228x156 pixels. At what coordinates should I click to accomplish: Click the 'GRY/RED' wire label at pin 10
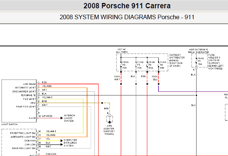pos(47,116)
